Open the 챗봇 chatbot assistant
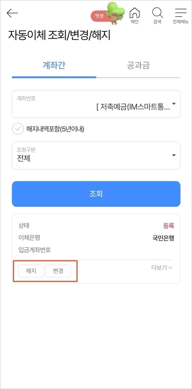192x389 pixels. click(x=99, y=15)
